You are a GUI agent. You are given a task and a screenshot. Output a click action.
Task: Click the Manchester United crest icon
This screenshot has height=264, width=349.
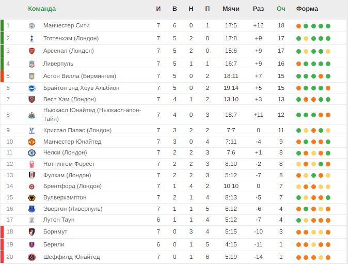pos(32,142)
